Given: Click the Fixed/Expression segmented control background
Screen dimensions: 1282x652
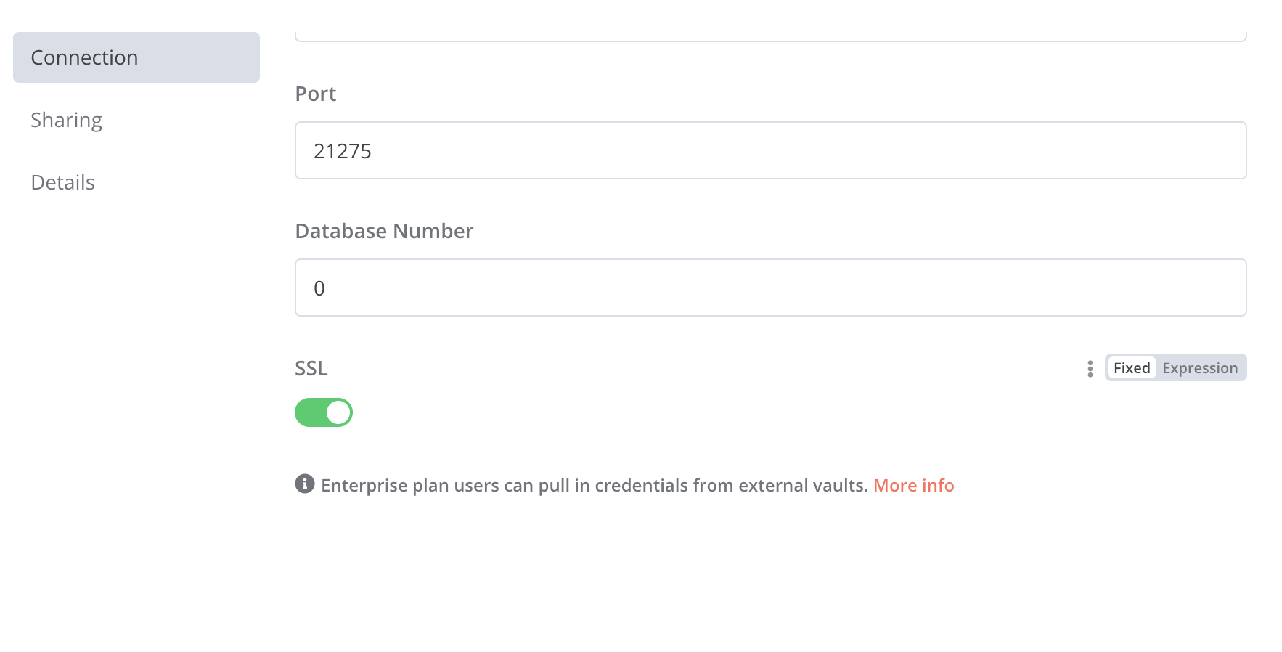Looking at the screenshot, I should coord(1176,368).
